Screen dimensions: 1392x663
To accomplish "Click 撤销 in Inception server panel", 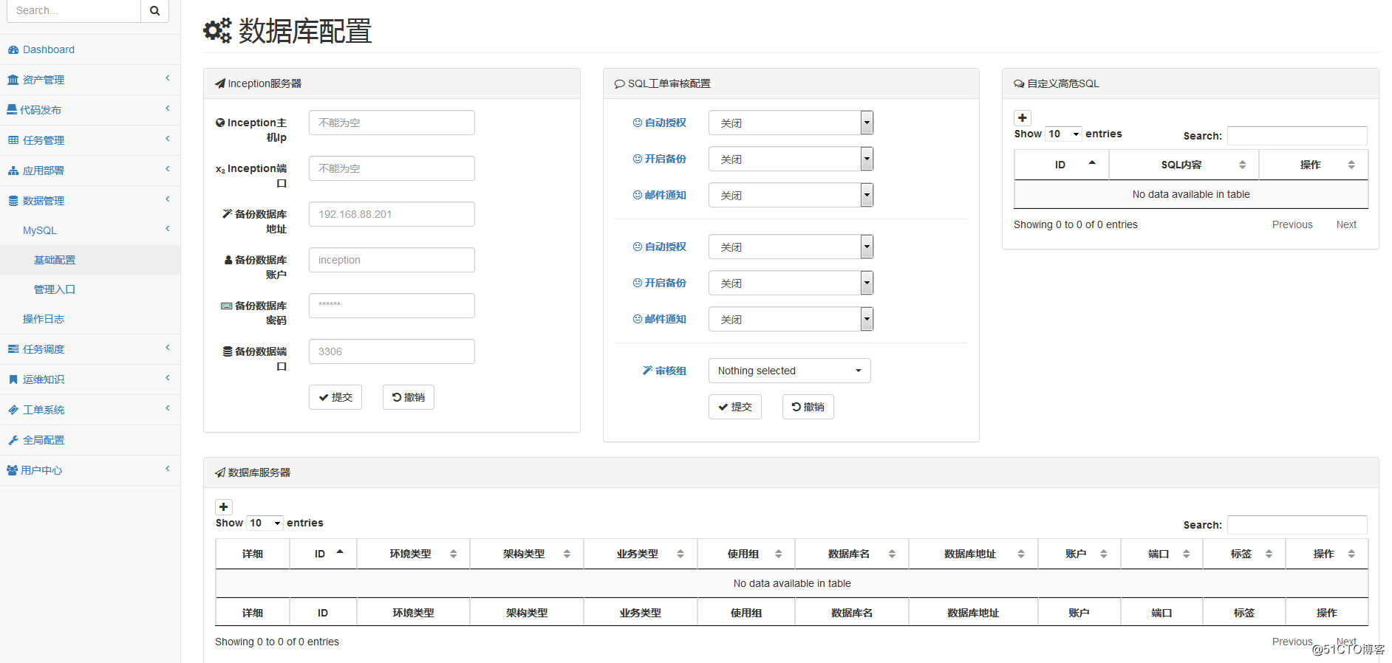I will [x=409, y=397].
